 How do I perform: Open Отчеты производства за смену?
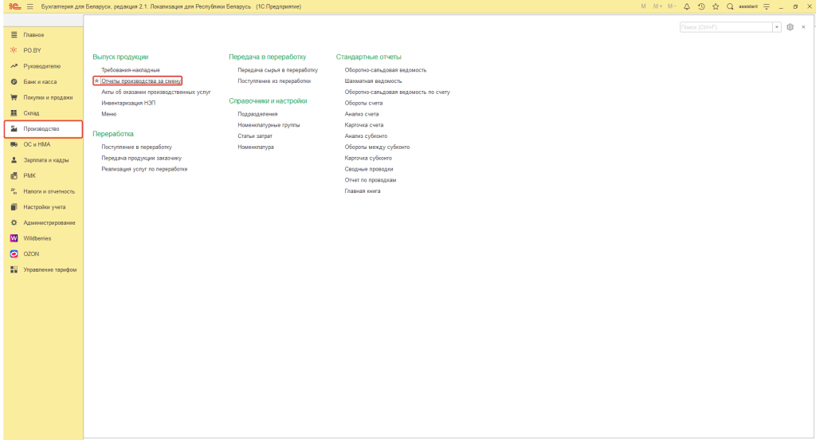[x=141, y=81]
